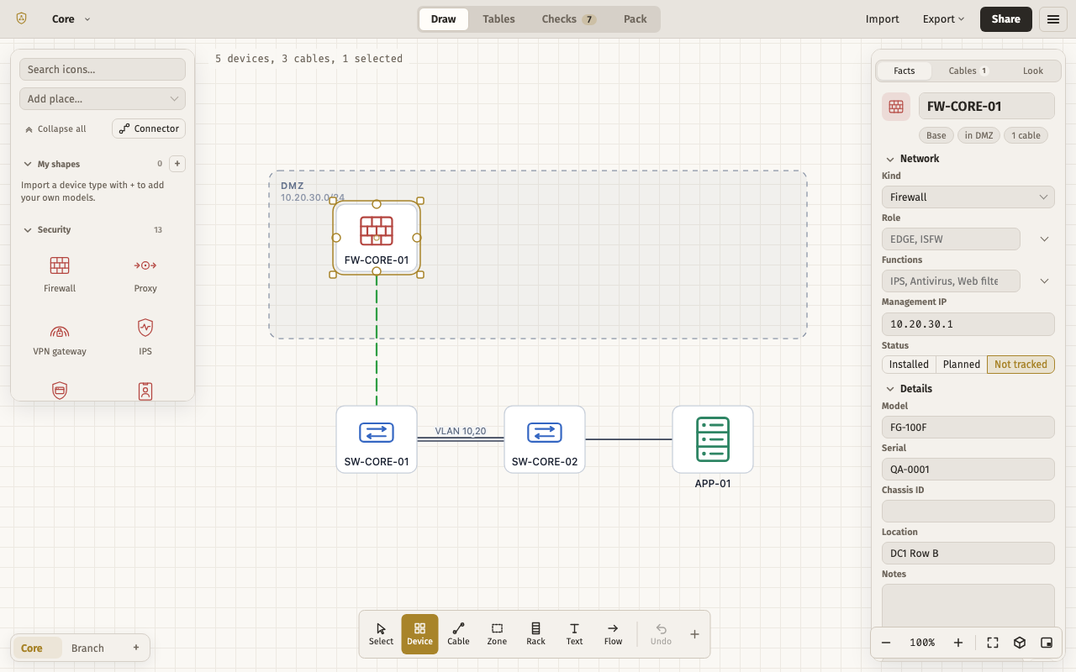Open the hamburger menu icon
Image resolution: width=1076 pixels, height=672 pixels.
pos(1052,19)
